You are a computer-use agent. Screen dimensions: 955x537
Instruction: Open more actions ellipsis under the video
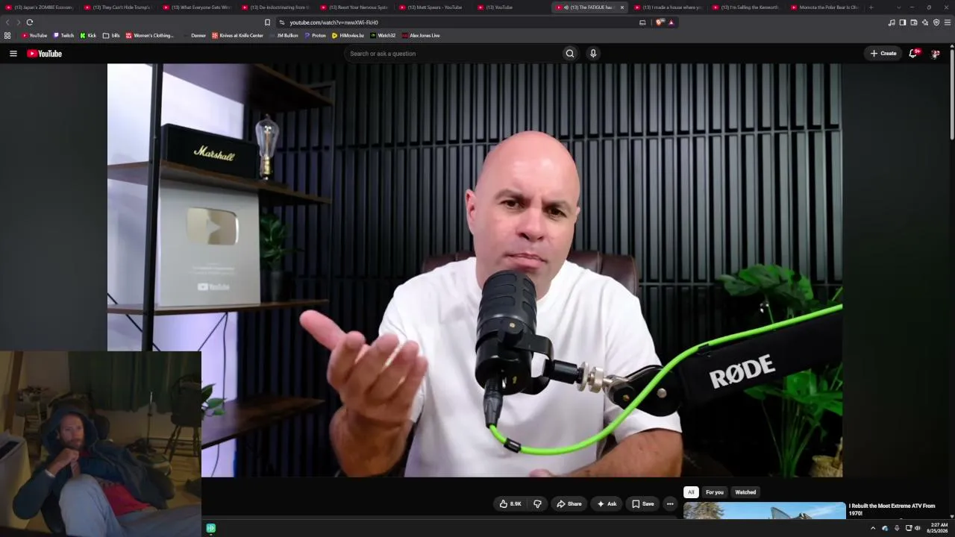[x=670, y=504]
